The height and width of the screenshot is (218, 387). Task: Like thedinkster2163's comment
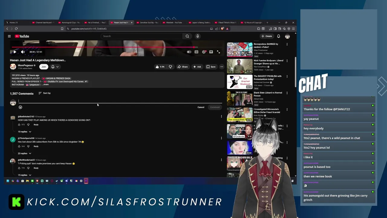(19, 125)
